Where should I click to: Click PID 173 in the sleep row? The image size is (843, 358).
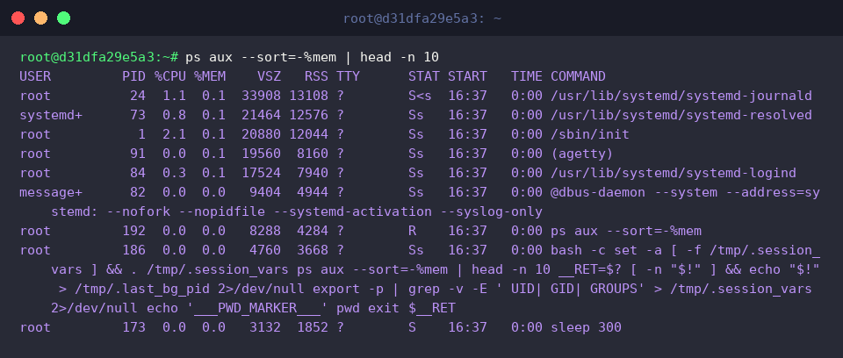pyautogui.click(x=133, y=326)
